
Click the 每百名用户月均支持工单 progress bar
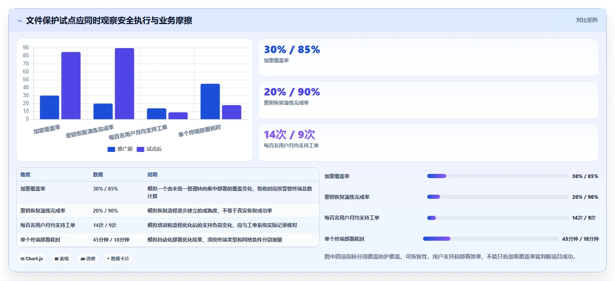pyautogui.click(x=498, y=218)
